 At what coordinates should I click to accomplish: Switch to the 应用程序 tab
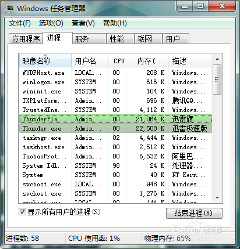coord(26,39)
